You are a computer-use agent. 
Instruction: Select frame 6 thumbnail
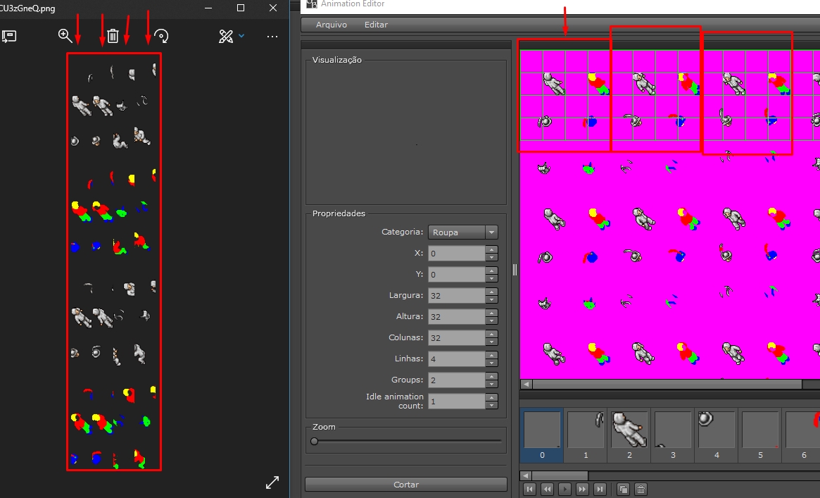click(802, 435)
